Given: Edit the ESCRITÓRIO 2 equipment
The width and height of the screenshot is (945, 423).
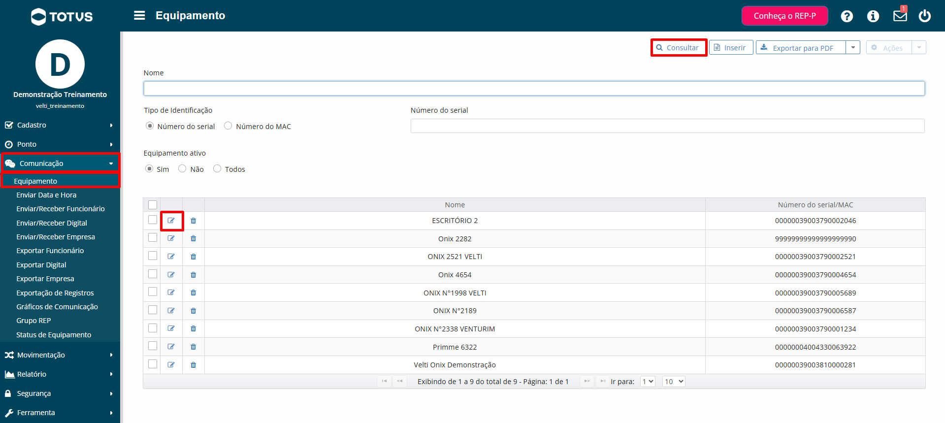Looking at the screenshot, I should 171,221.
